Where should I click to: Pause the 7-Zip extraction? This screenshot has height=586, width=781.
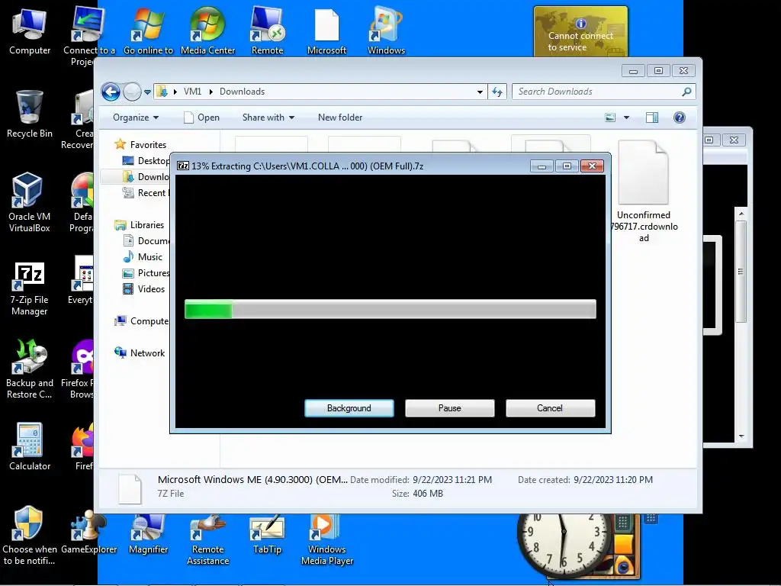pos(450,408)
